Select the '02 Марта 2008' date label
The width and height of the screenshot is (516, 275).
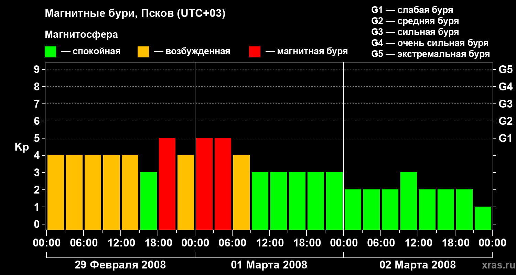pos(417,265)
